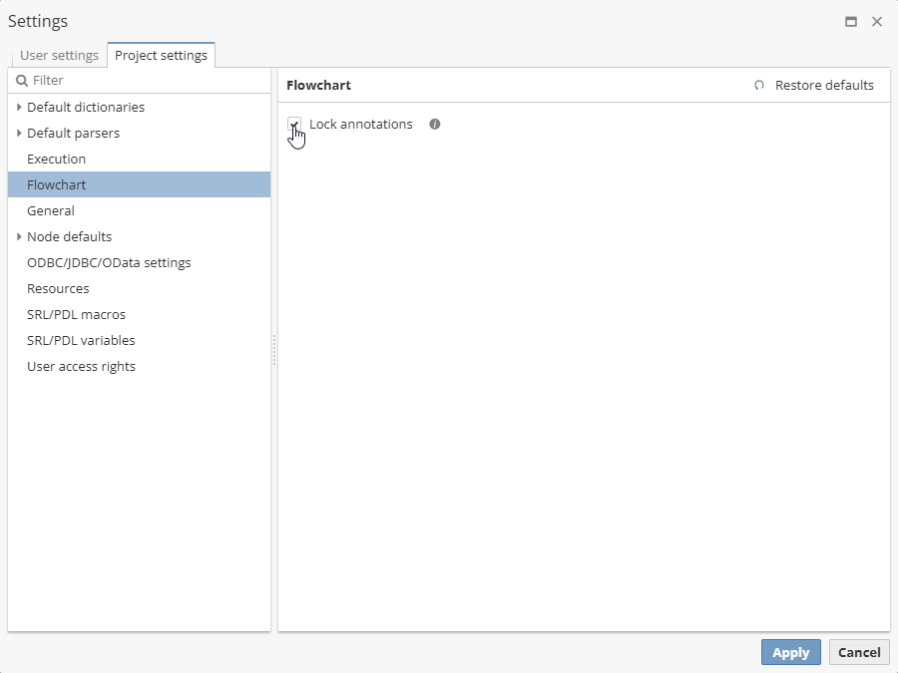Toggle the Lock annotations checkbox
Image resolution: width=898 pixels, height=673 pixels.
point(294,125)
